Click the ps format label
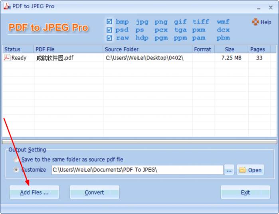279x214 pixels. click(140, 30)
